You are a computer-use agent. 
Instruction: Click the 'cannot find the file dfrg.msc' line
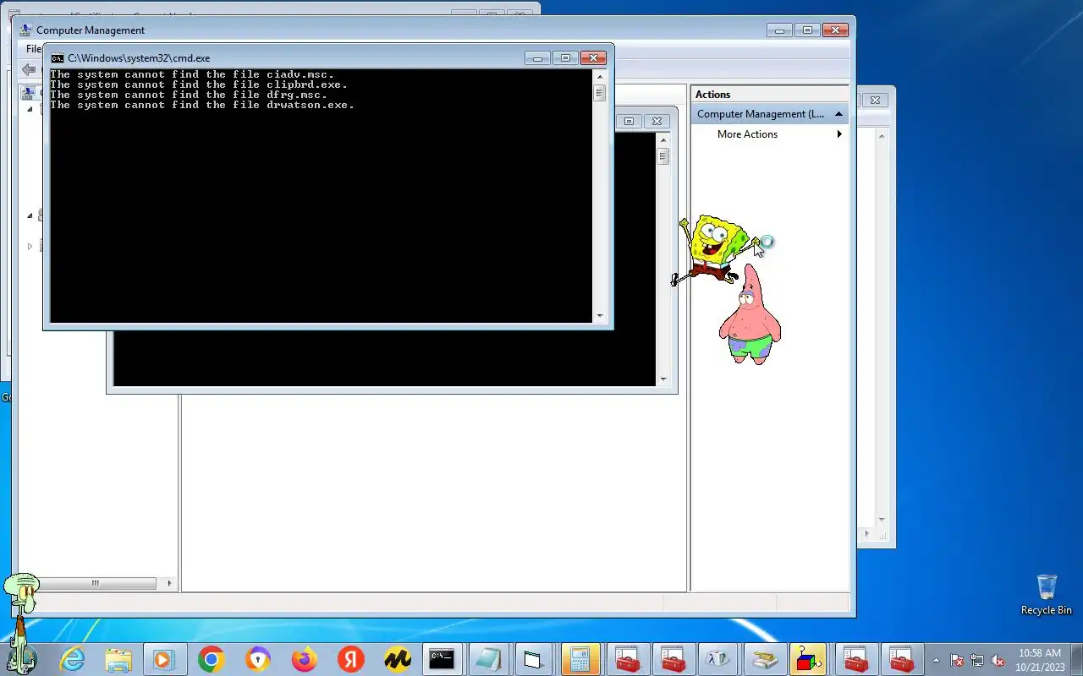click(189, 95)
